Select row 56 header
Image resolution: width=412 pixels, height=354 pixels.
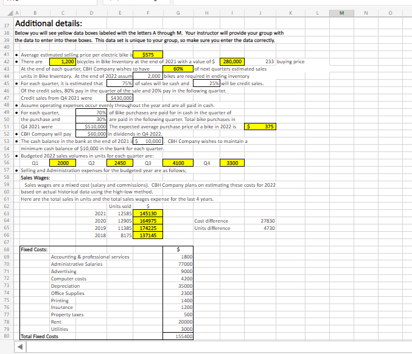click(x=7, y=162)
